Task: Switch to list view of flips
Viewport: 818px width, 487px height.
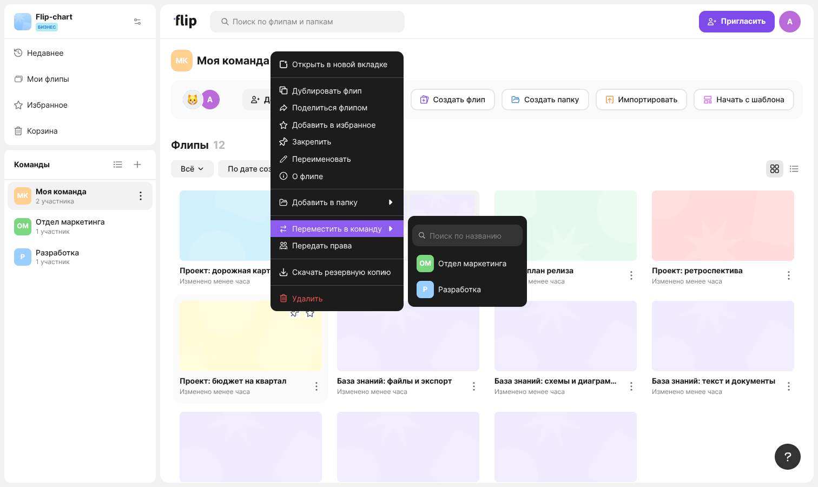Action: [794, 169]
